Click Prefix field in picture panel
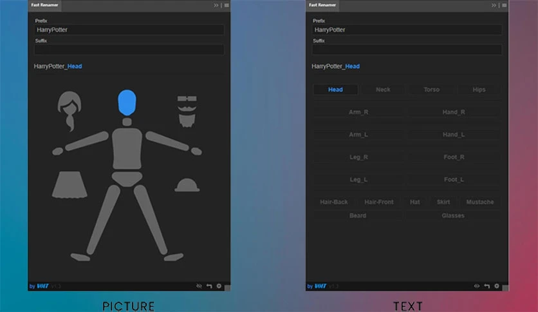 (129, 30)
